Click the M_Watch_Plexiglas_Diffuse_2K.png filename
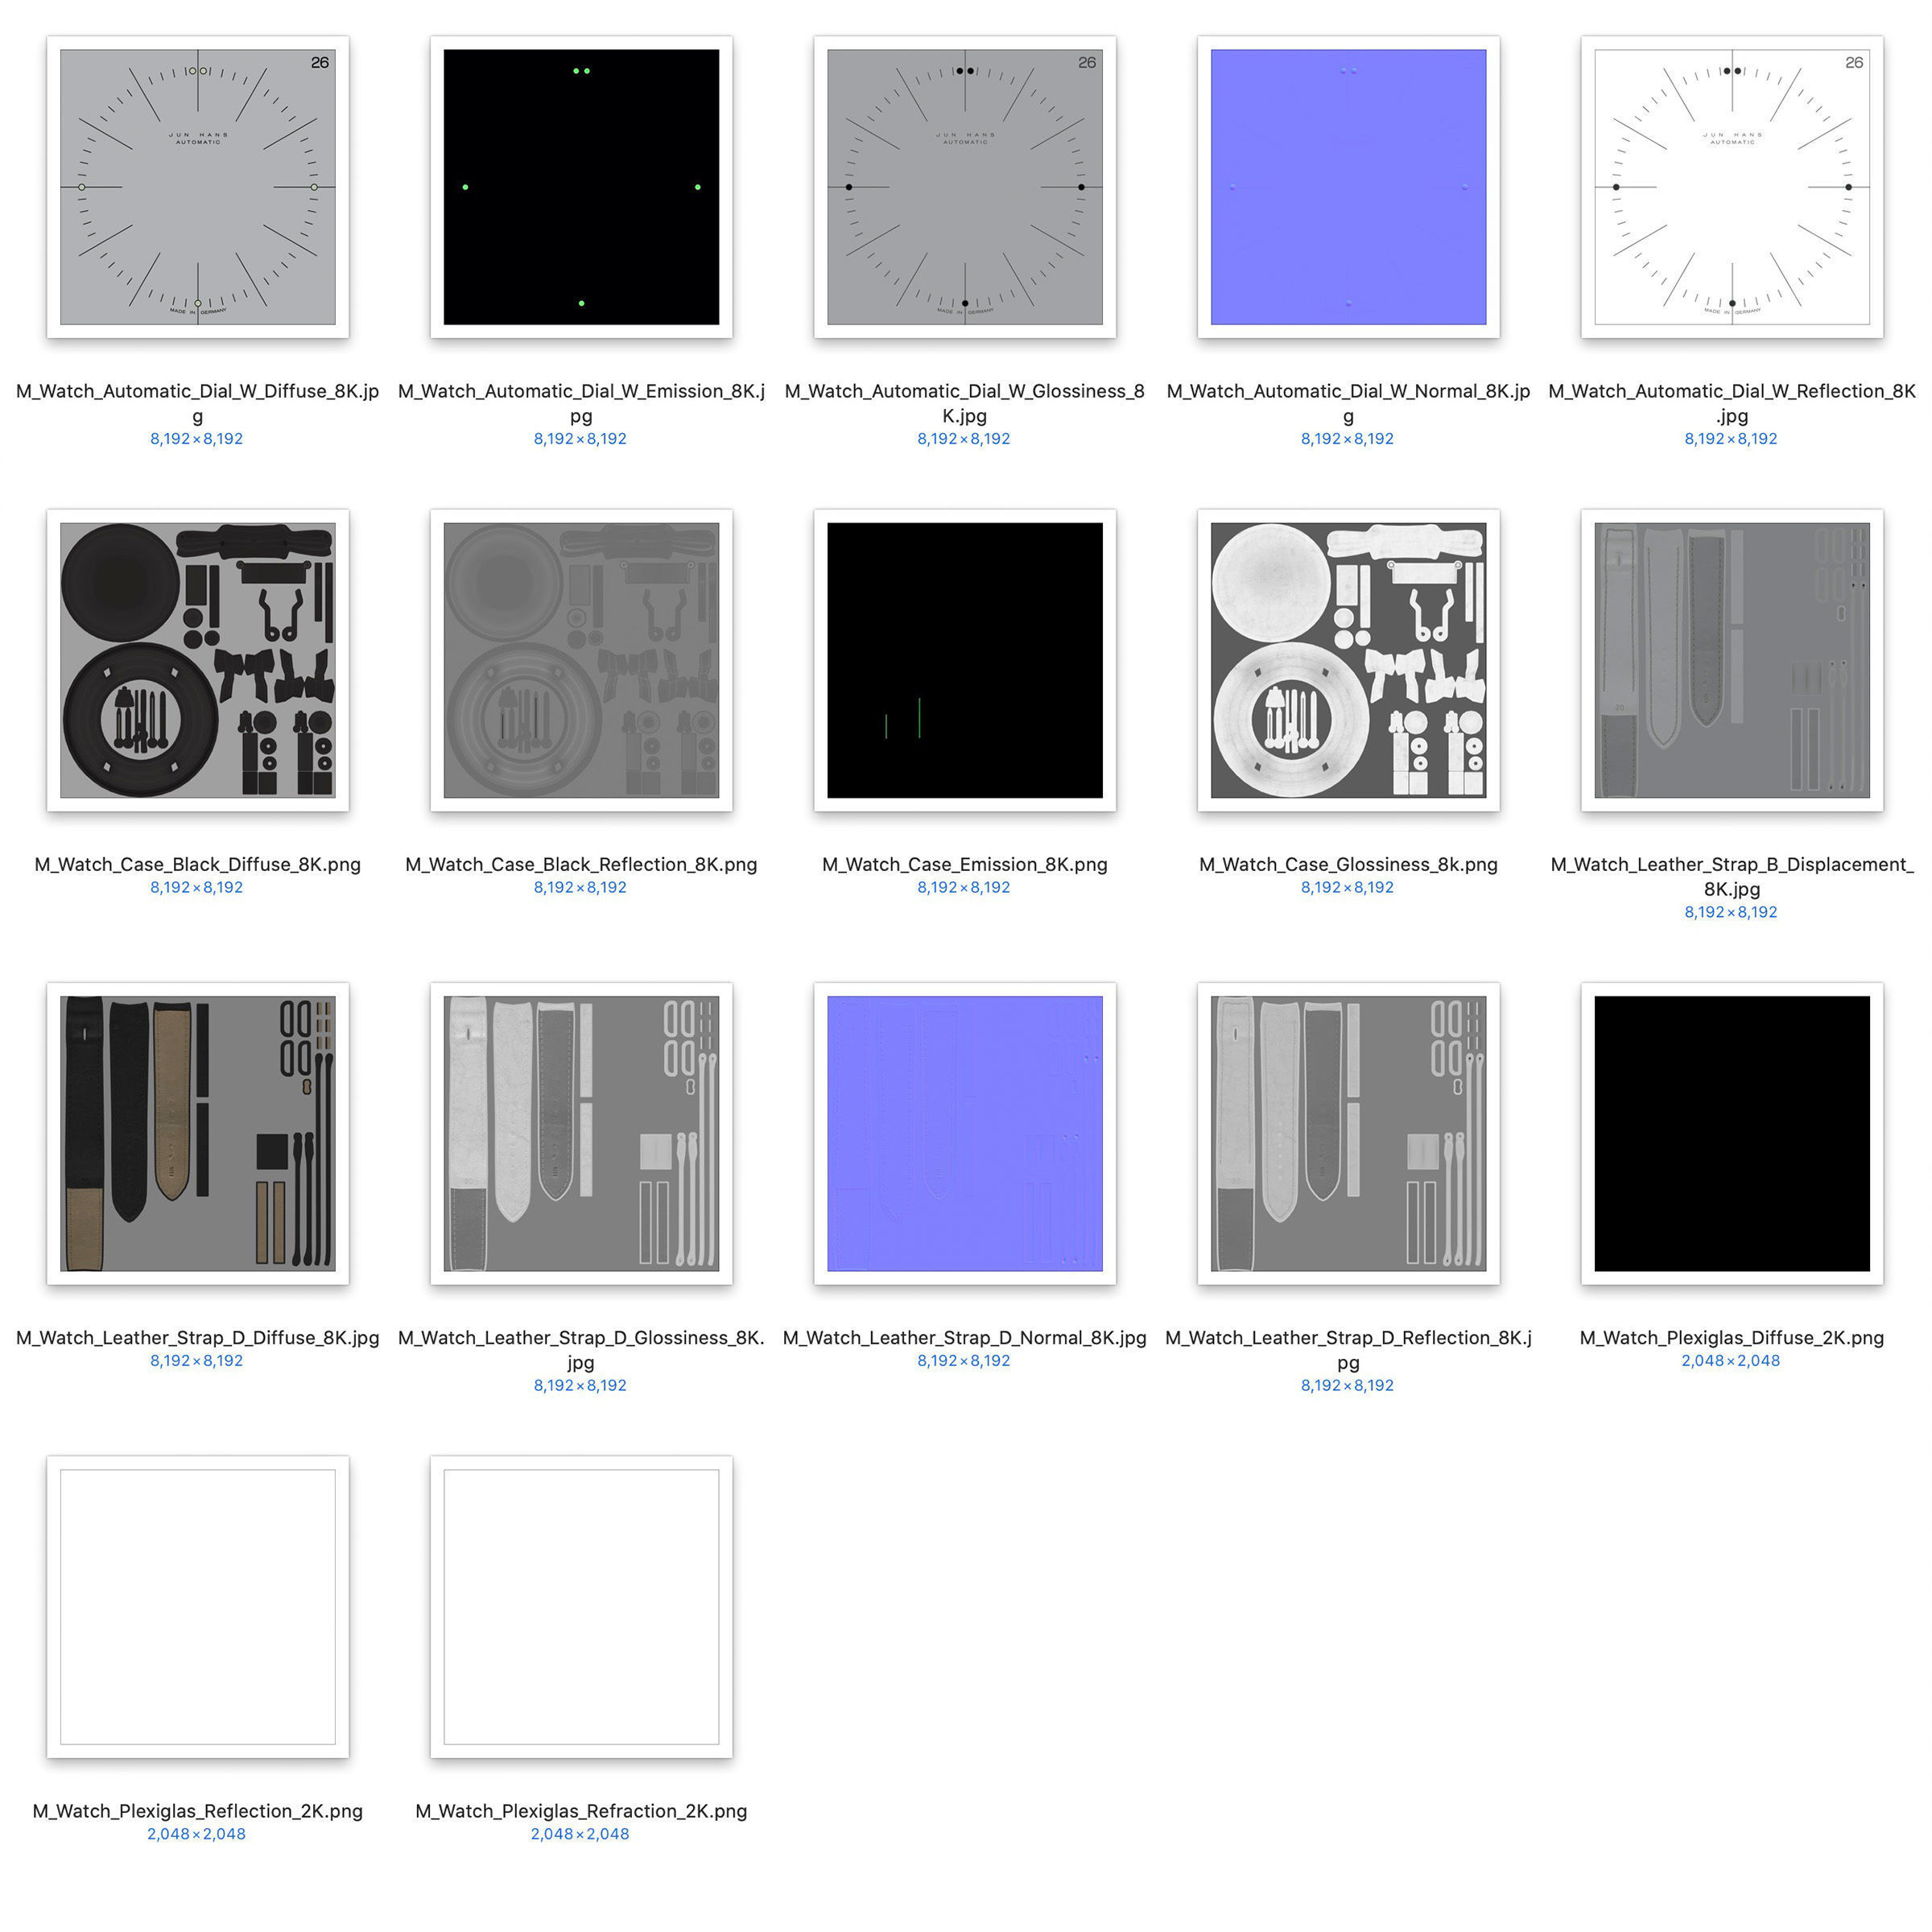 click(1731, 1337)
